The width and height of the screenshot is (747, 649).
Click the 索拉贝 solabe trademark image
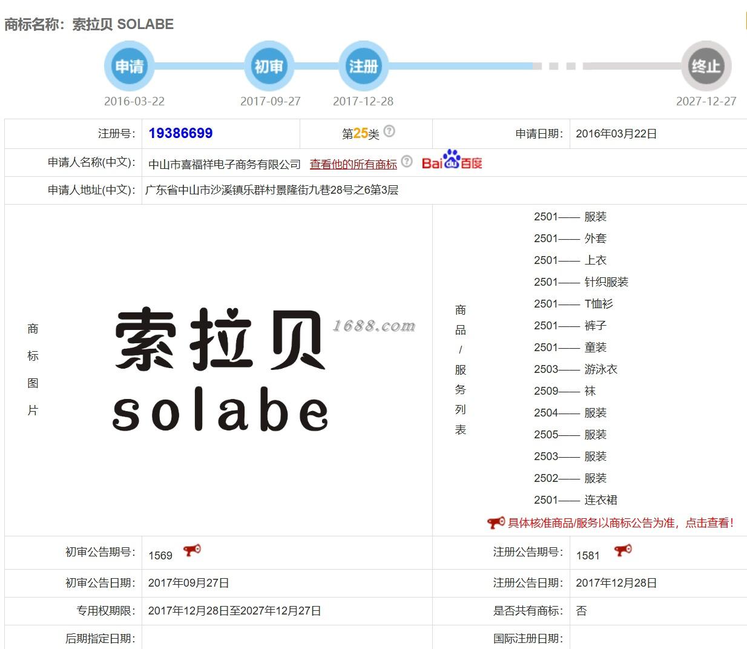(x=220, y=369)
